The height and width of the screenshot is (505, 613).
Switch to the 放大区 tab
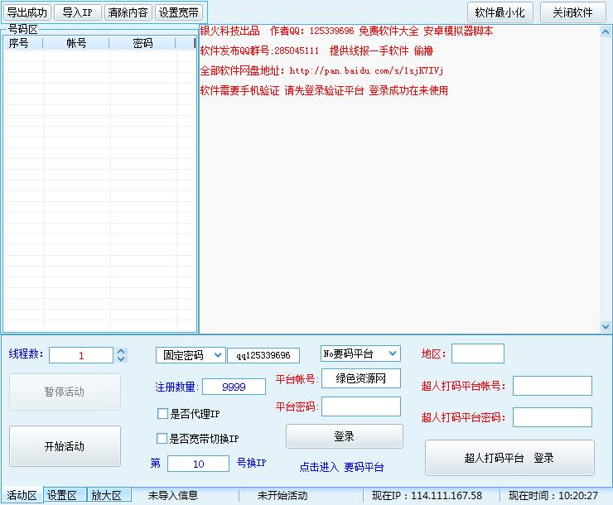coord(109,495)
